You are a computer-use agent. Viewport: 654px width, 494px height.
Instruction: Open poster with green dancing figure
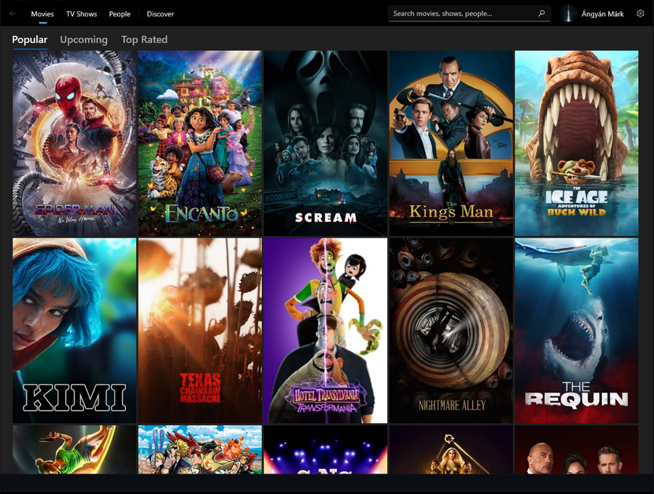pyautogui.click(x=75, y=449)
